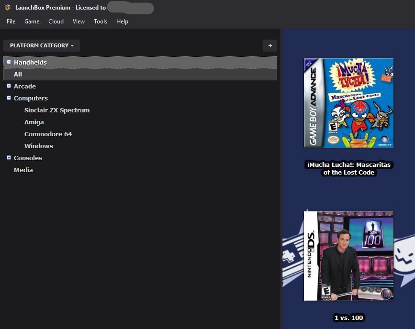This screenshot has height=329, width=415.
Task: Open the Platform Category dropdown
Action: [42, 45]
